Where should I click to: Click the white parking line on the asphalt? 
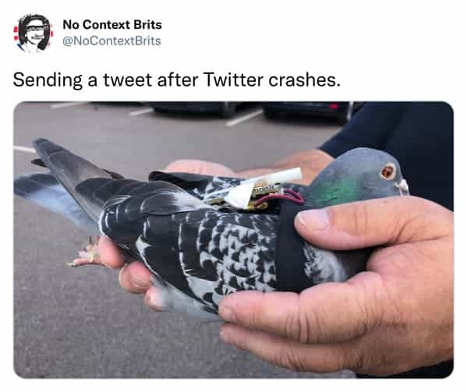click(x=244, y=118)
